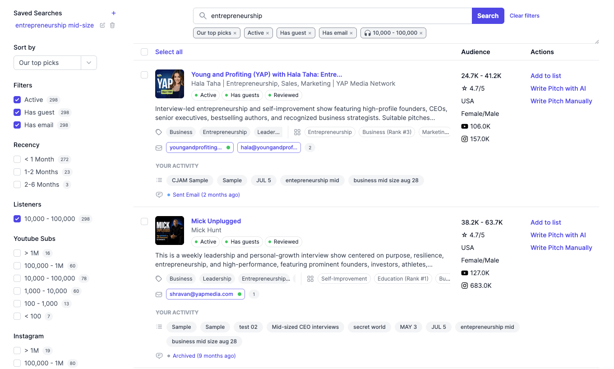
Task: Remove the 'Our top picks' filter chip
Action: pyautogui.click(x=235, y=33)
